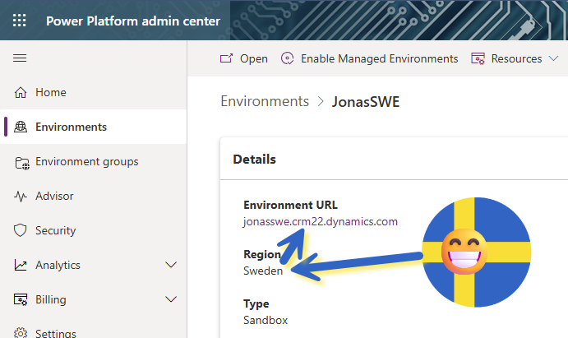Open Security page label
Image resolution: width=568 pixels, height=338 pixels.
click(55, 230)
